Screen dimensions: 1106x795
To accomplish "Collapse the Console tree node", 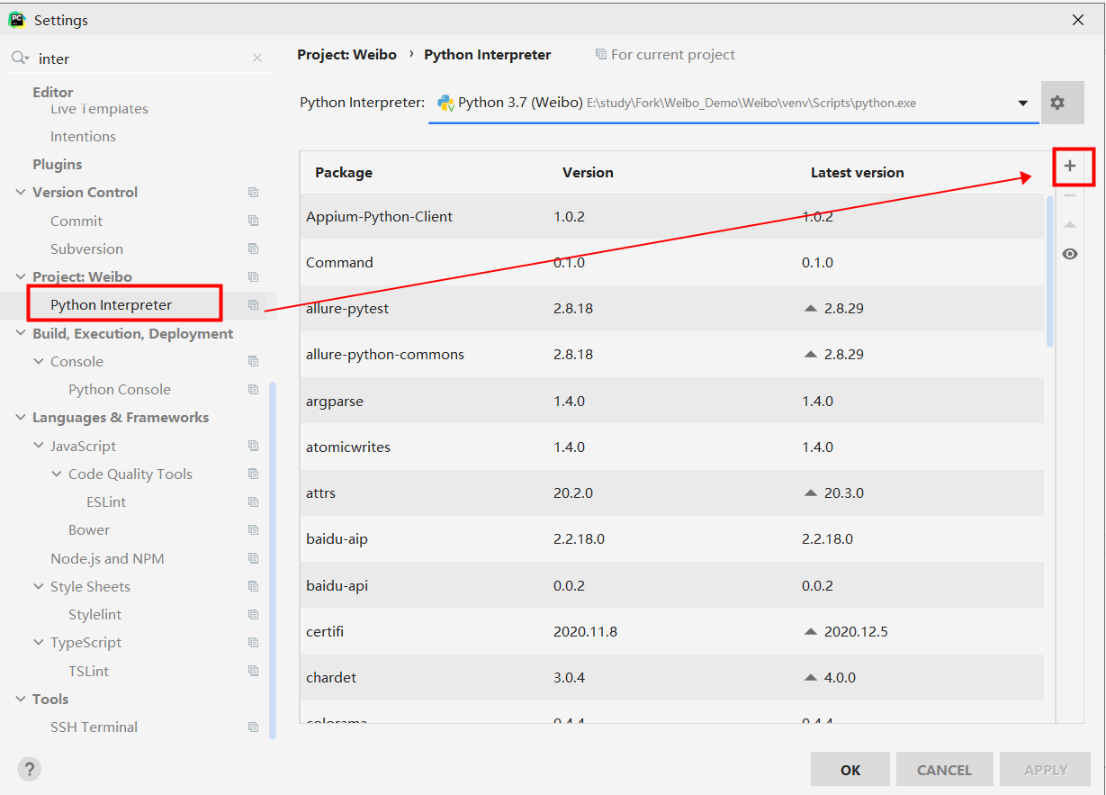I will coord(39,362).
